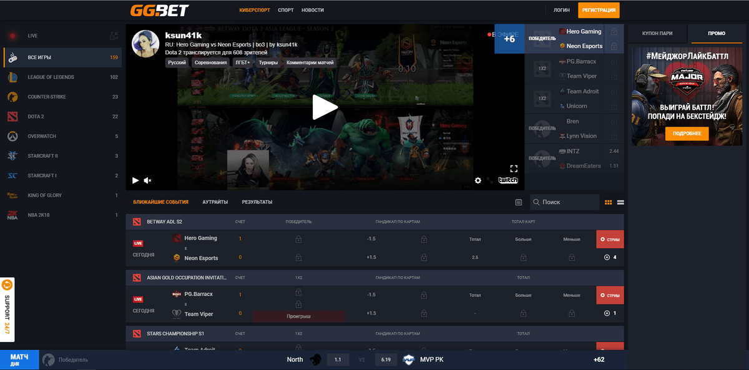Click INTZ odds 2.44
This screenshot has height=370, width=749.
614,151
